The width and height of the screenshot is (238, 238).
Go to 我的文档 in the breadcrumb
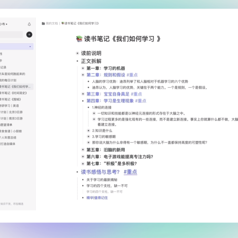click(52, 23)
